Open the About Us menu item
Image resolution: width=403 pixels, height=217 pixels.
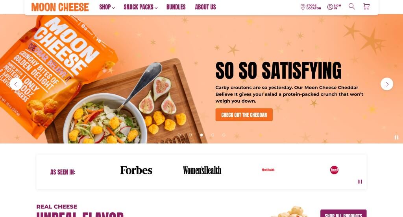(x=205, y=7)
